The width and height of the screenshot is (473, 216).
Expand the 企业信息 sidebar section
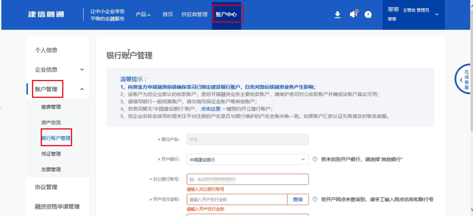click(x=81, y=69)
